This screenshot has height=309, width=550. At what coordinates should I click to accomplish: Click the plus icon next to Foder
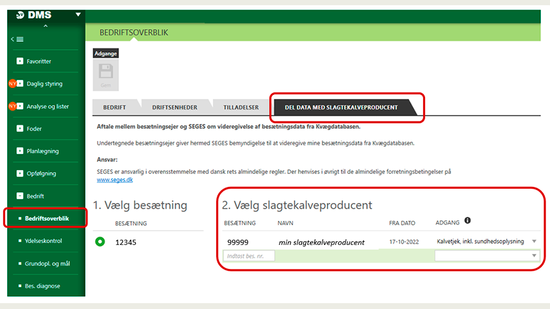19,129
